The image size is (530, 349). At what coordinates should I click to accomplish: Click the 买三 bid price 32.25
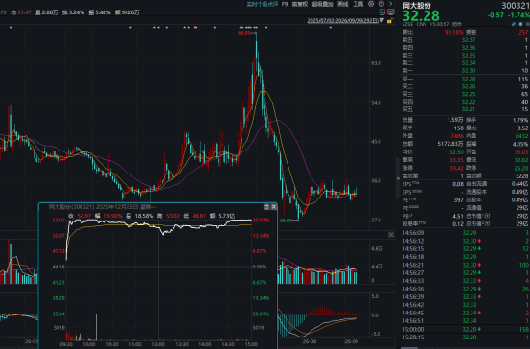469,94
